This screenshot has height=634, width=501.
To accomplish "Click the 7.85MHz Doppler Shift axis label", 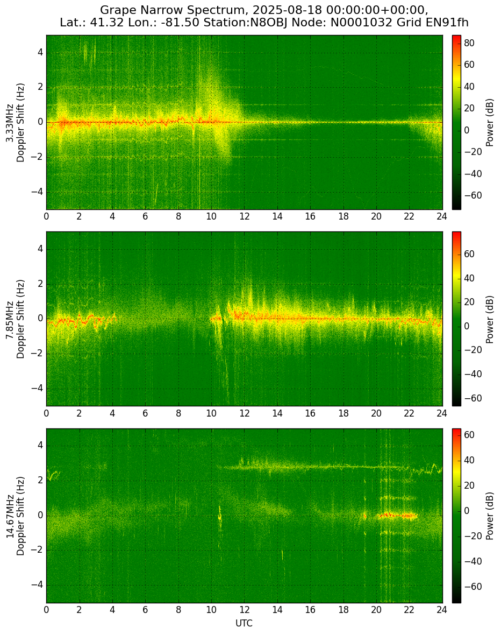I will tap(16, 319).
